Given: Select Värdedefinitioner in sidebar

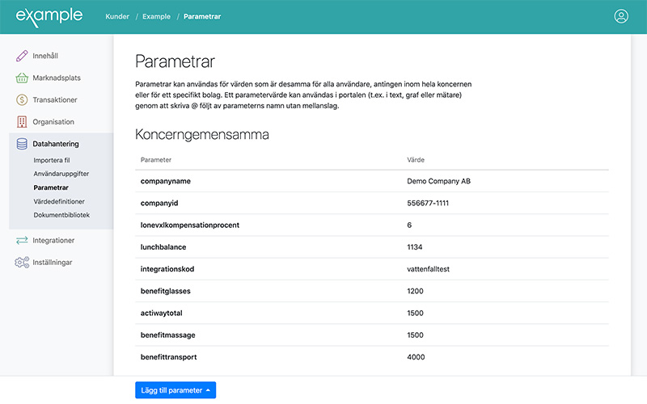Looking at the screenshot, I should tap(59, 201).
